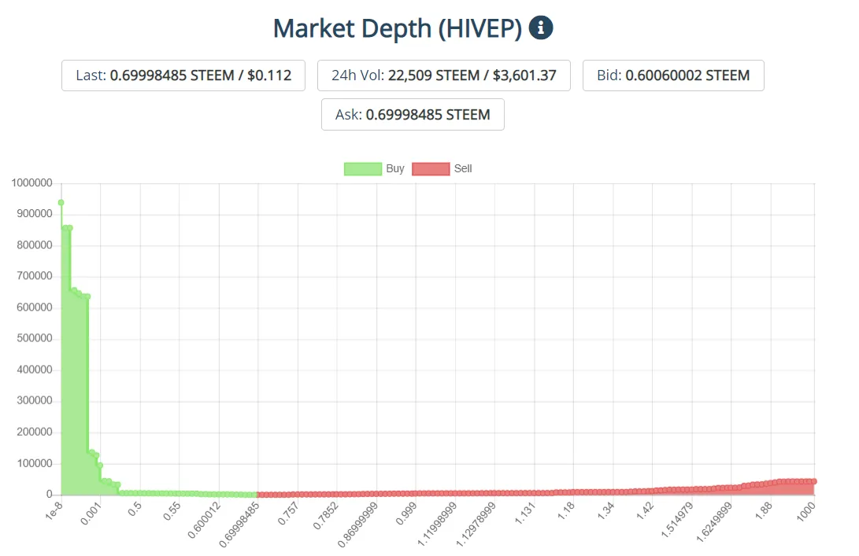Click x-axis label 1.42

(x=645, y=510)
